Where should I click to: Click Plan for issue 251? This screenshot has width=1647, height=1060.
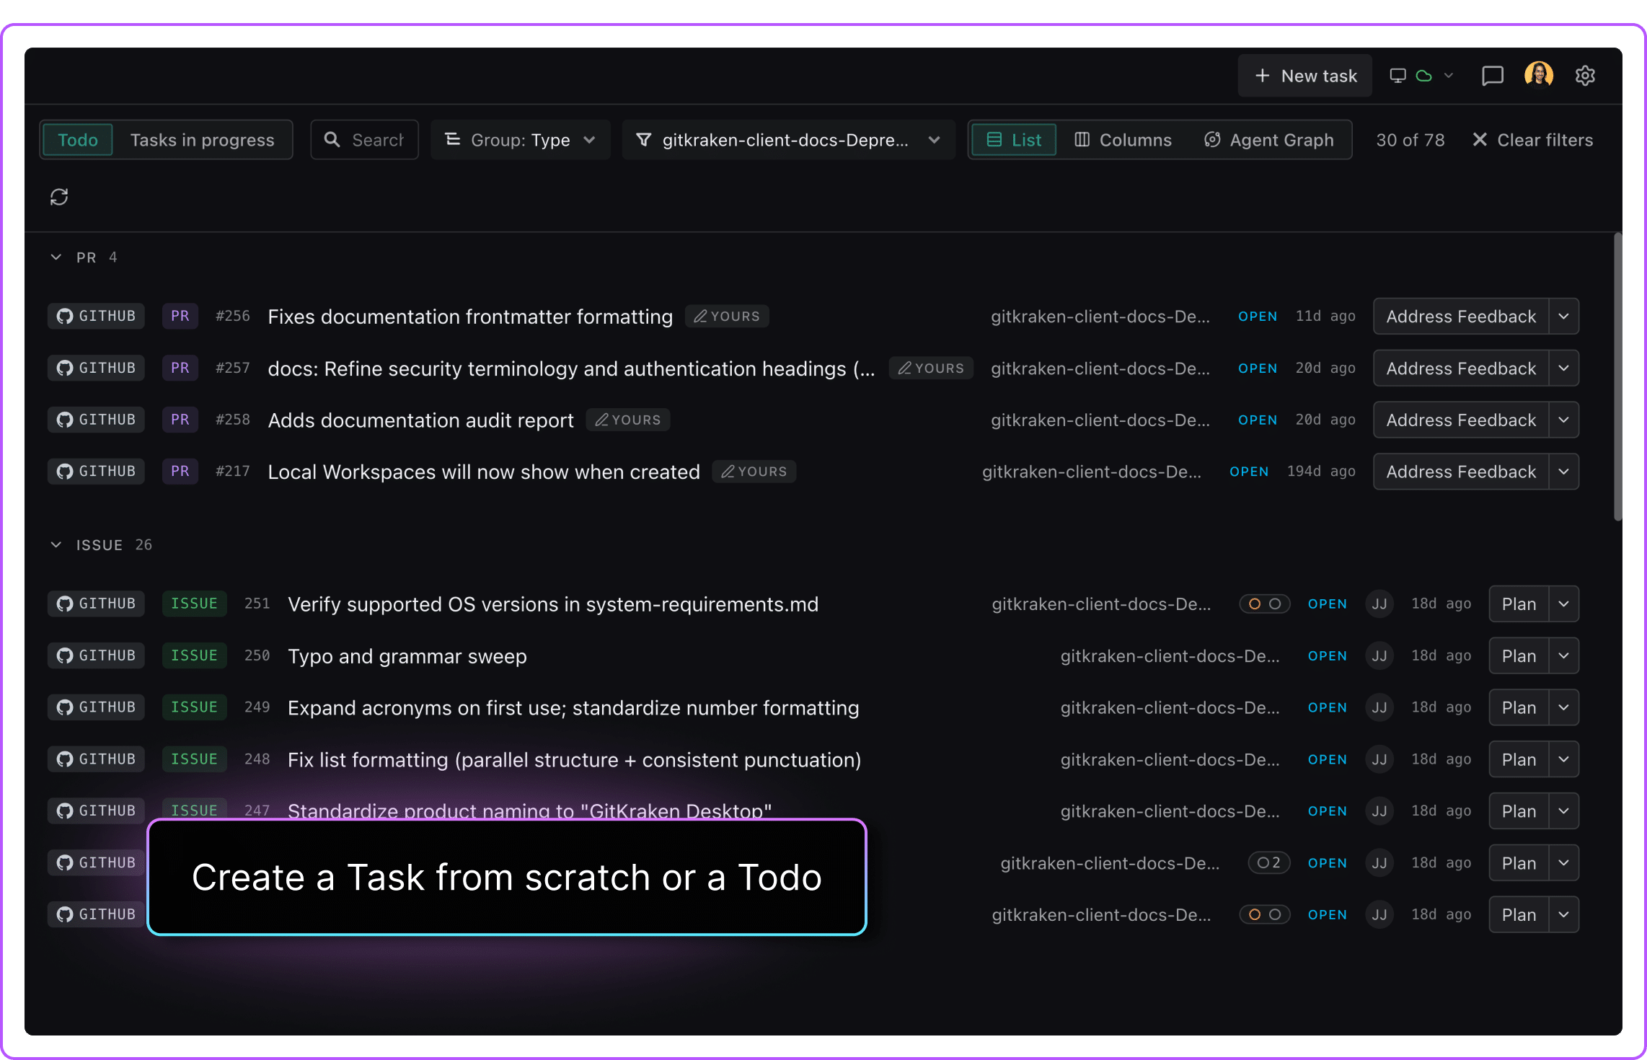[x=1519, y=604]
